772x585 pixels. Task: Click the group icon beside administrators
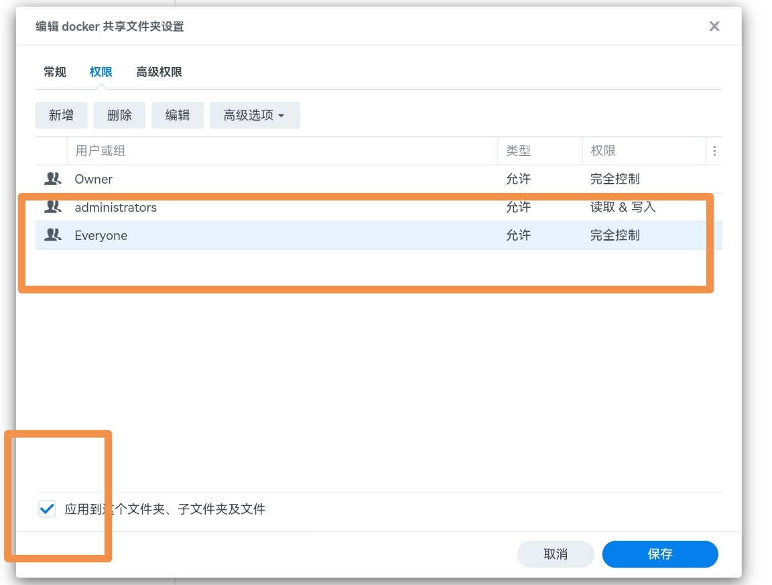coord(52,207)
